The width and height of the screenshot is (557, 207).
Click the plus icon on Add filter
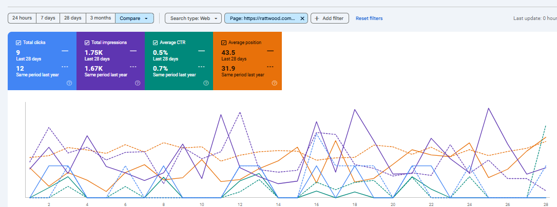coord(317,18)
